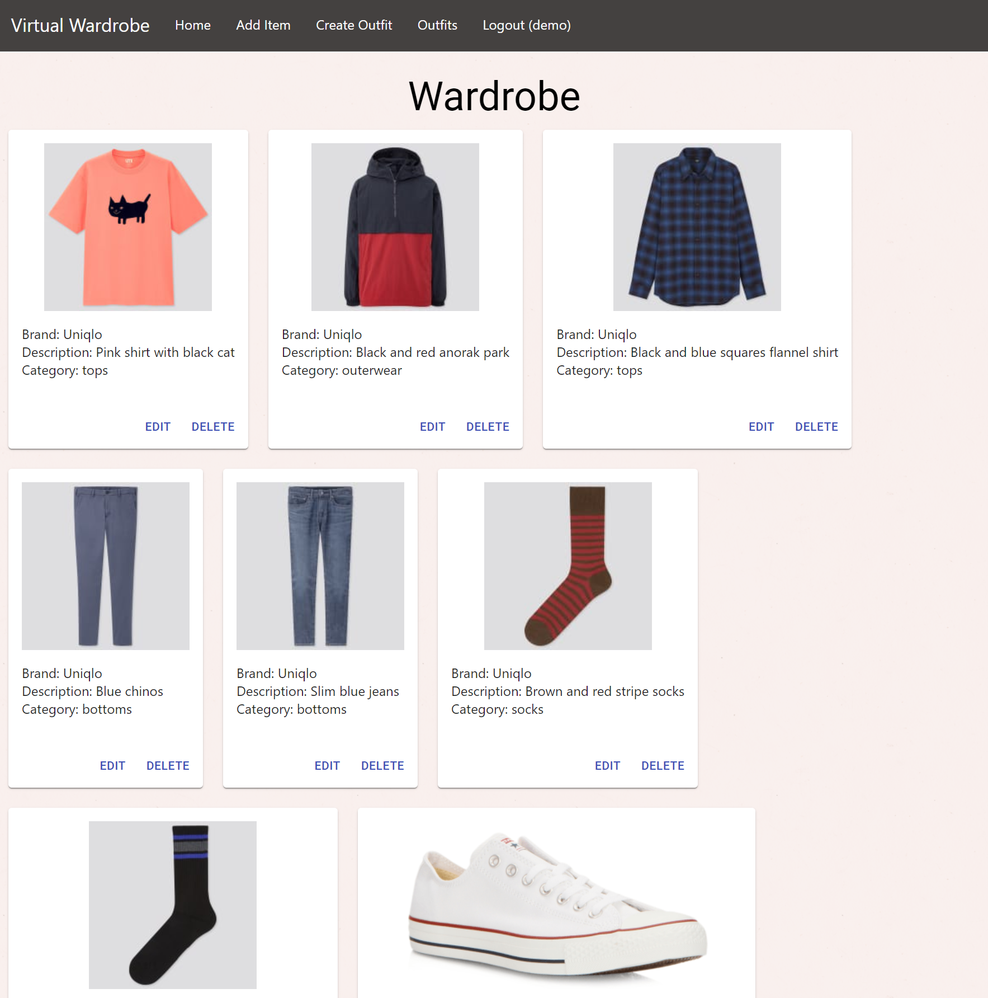Image resolution: width=988 pixels, height=998 pixels.
Task: Select the red striped sock image
Action: (x=568, y=566)
